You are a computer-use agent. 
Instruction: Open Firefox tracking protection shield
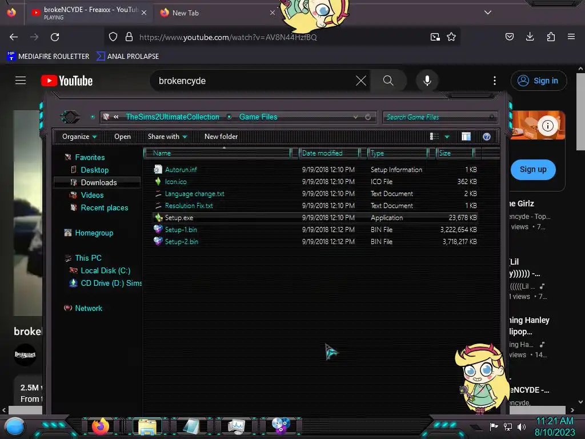[113, 37]
